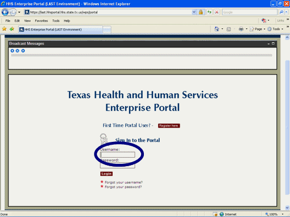Click the scrollbar down arrow

pos(287,207)
